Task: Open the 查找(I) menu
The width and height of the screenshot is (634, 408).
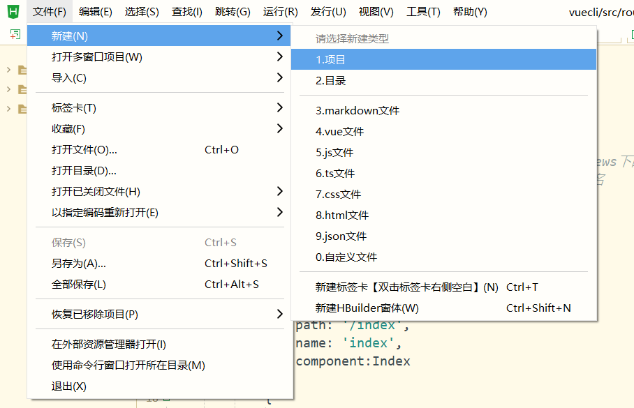Action: [187, 12]
